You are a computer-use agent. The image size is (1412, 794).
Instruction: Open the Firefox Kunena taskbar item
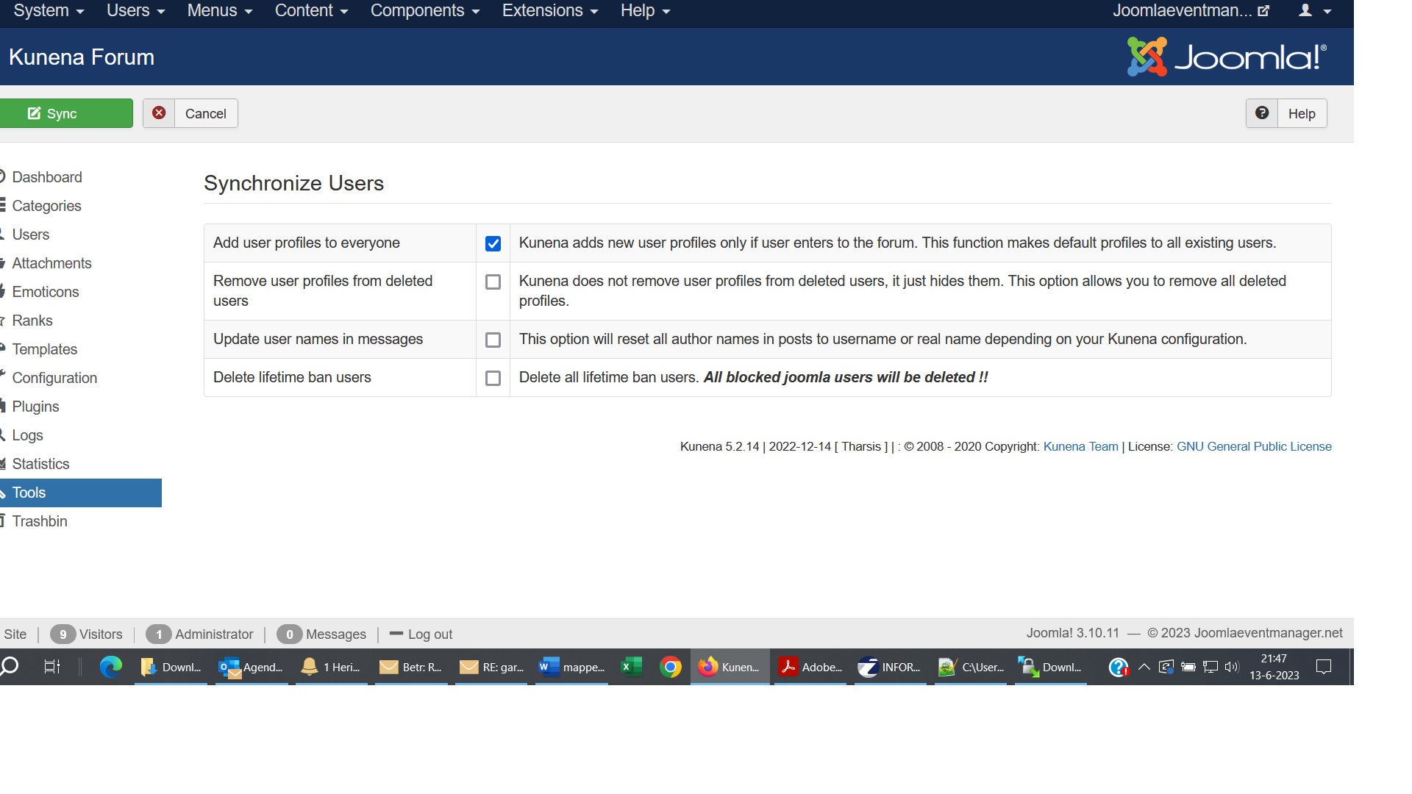[730, 667]
